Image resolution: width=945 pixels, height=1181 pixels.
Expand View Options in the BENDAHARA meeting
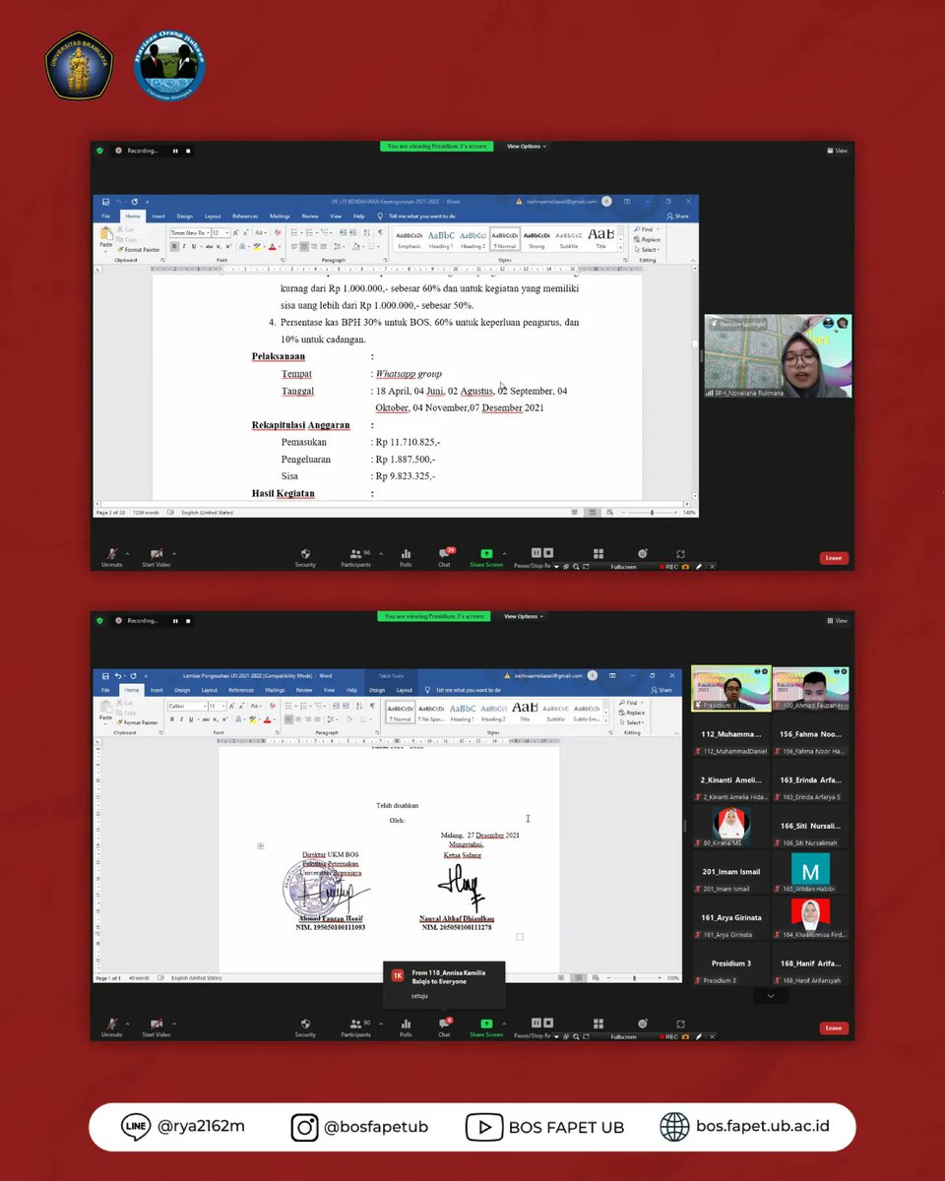pyautogui.click(x=526, y=146)
